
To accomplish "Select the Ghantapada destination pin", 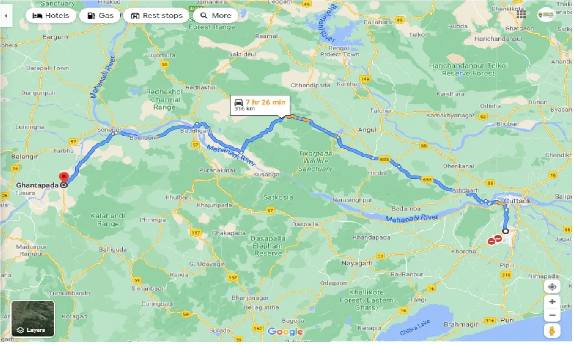I will click(x=64, y=179).
